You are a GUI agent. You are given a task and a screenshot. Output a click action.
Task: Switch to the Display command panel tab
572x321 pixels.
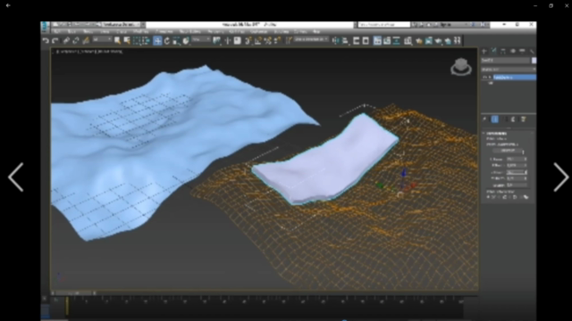pos(522,51)
